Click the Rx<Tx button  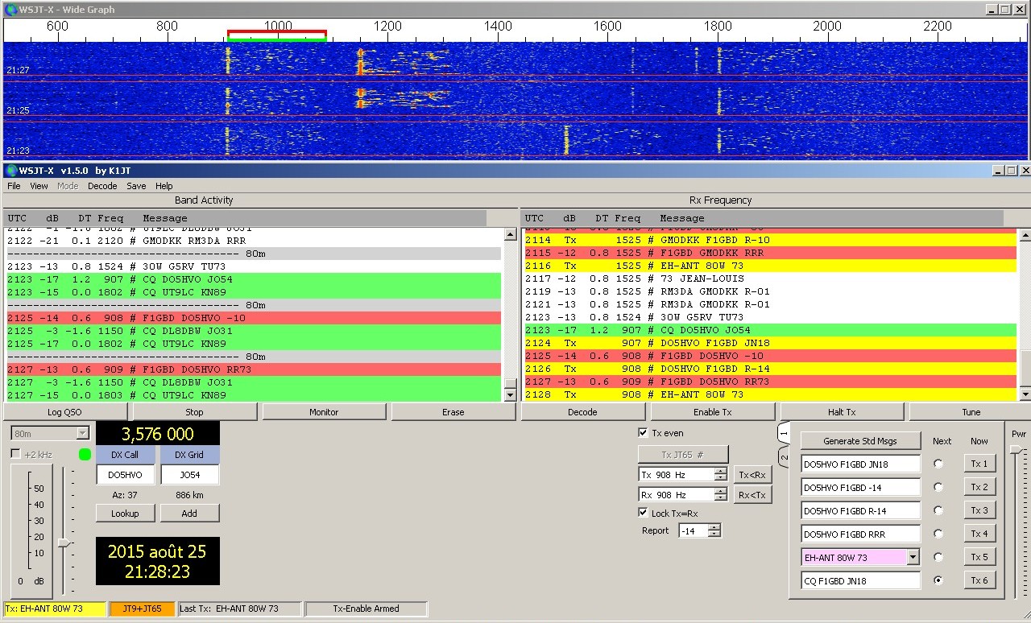pyautogui.click(x=752, y=495)
